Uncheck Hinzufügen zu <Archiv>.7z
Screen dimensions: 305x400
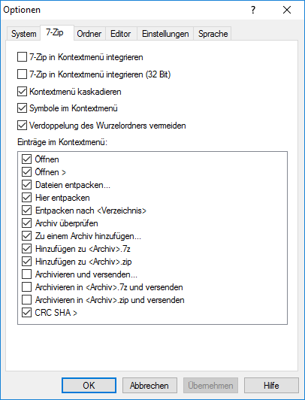coord(26,249)
